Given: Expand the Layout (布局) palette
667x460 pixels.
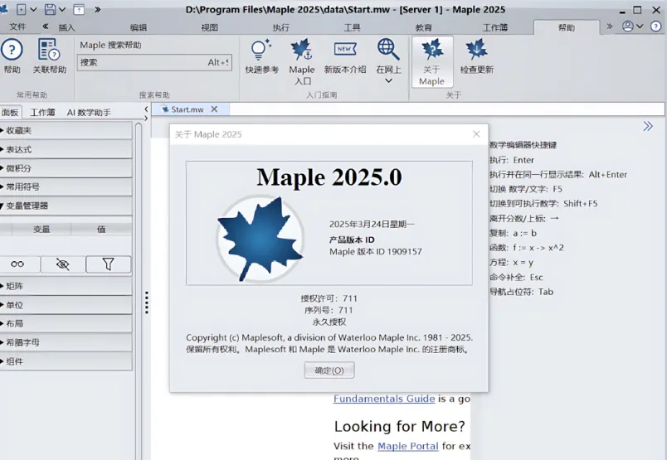Looking at the screenshot, I should pos(66,323).
